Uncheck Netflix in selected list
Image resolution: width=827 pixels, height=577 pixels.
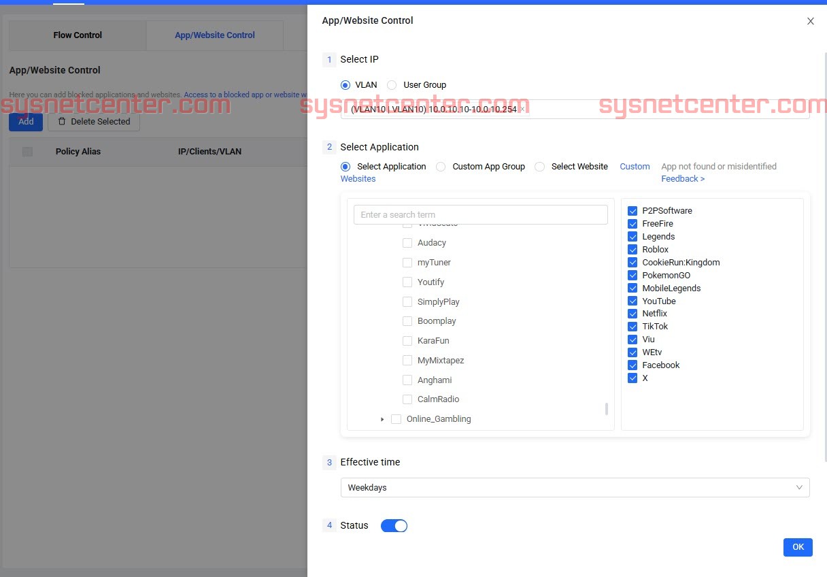pos(632,314)
